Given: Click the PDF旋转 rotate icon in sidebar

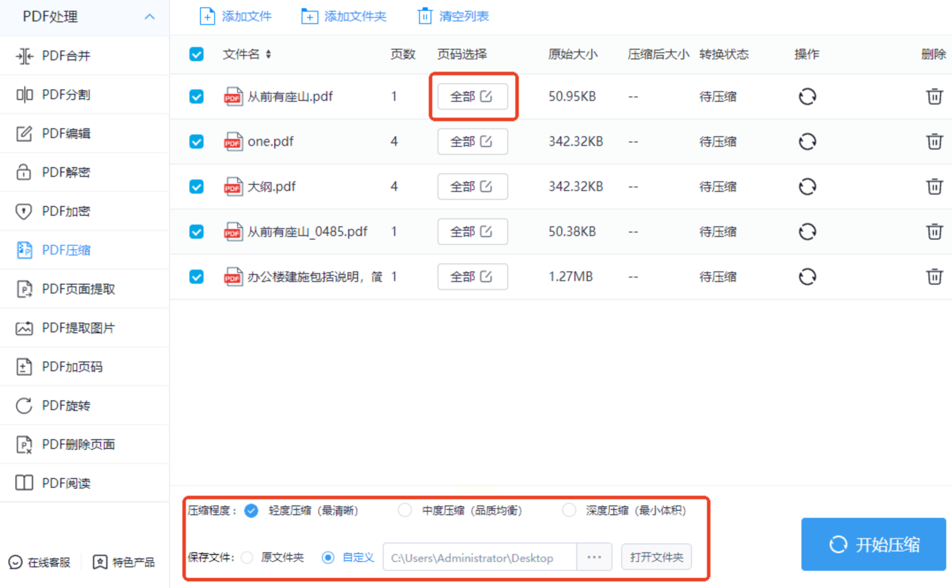Looking at the screenshot, I should pyautogui.click(x=24, y=406).
